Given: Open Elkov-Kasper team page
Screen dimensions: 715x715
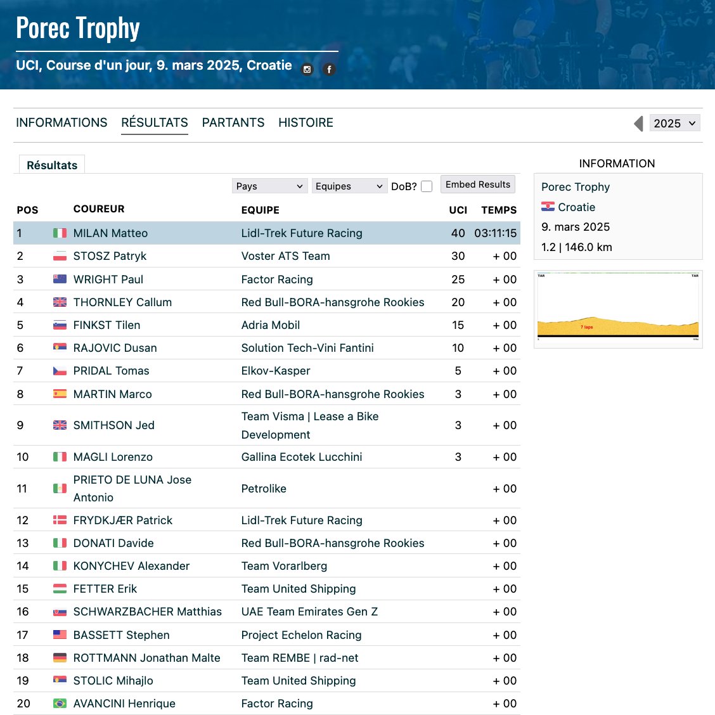Looking at the screenshot, I should tap(276, 371).
